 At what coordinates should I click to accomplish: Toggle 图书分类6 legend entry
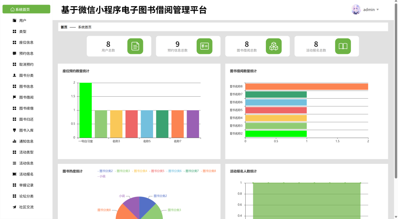(x=174, y=171)
